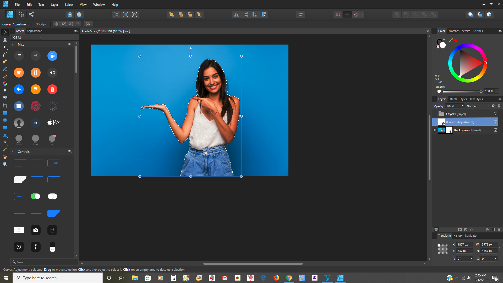Viewport: 503px width, 283px height.
Task: Open the Select menu
Action: (69, 4)
